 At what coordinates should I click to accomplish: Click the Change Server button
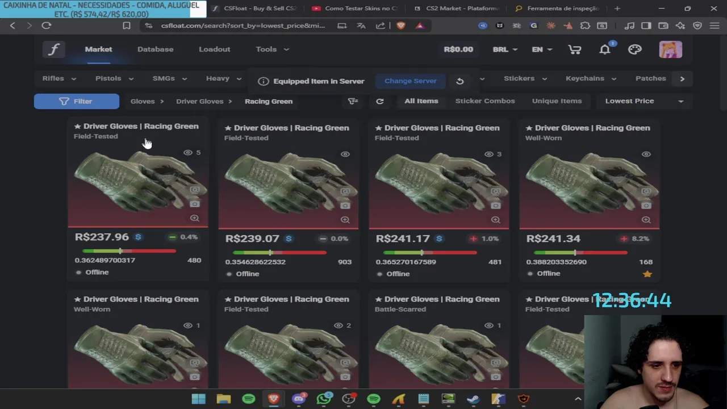(x=410, y=81)
